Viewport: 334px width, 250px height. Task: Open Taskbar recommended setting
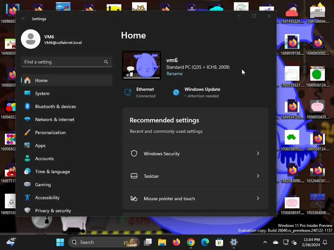(x=195, y=176)
